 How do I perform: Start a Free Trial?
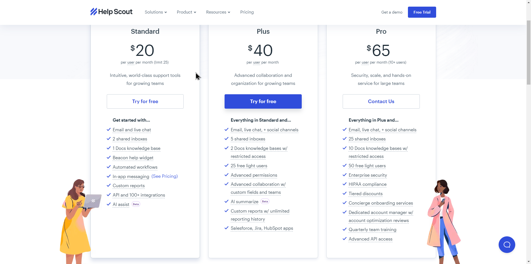[422, 12]
